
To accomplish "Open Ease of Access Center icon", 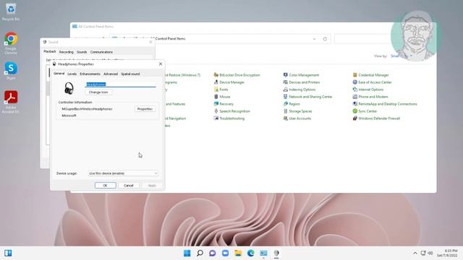I will pos(355,82).
